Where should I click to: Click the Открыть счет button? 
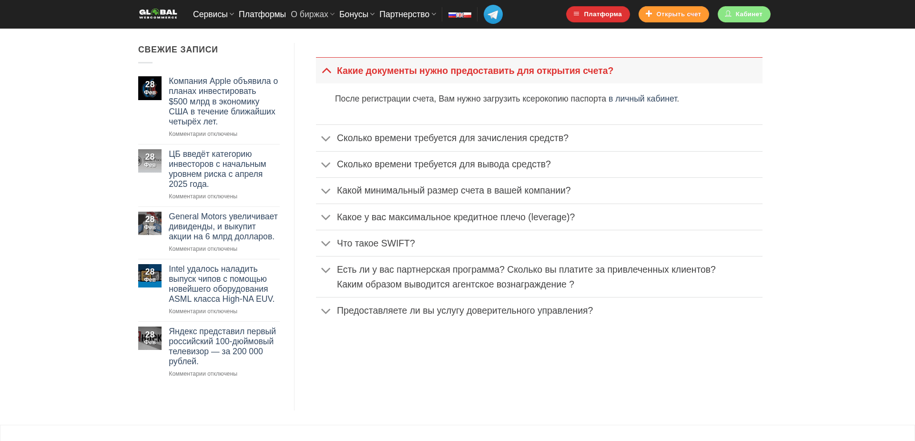(673, 14)
